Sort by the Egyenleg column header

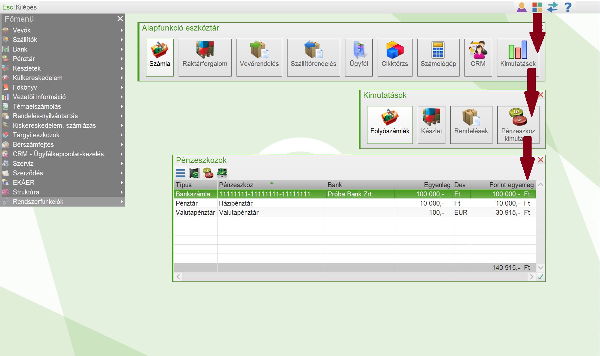pos(424,185)
